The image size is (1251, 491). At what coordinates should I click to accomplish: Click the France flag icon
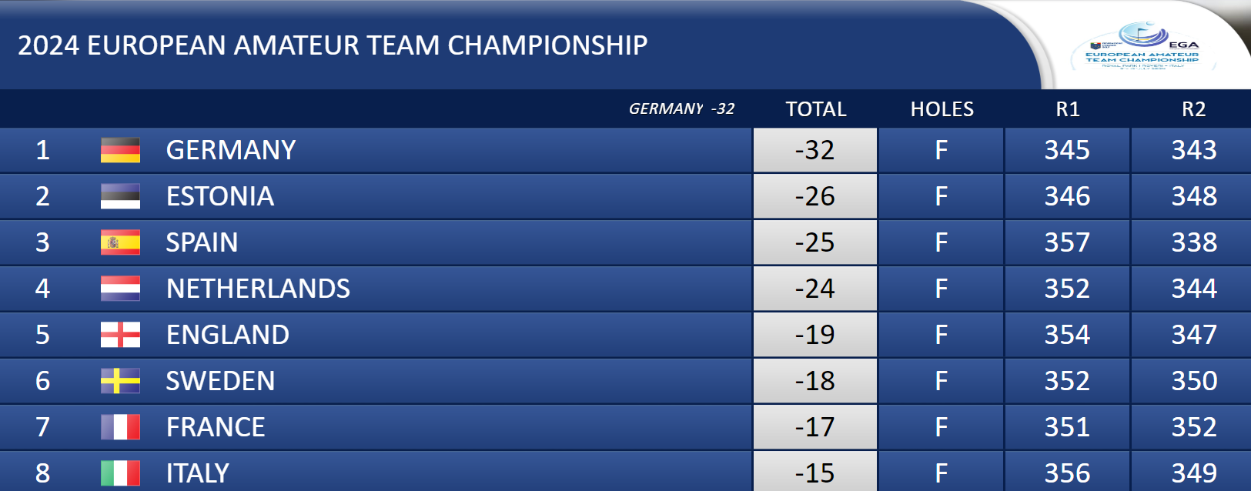click(x=120, y=427)
